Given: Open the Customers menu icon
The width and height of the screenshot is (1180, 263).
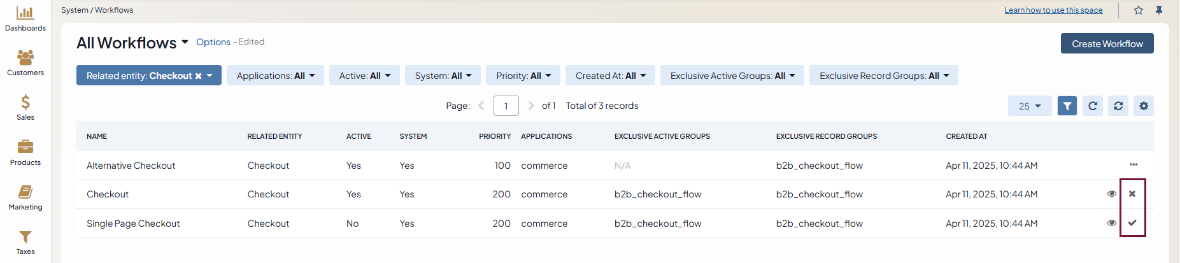Looking at the screenshot, I should [25, 58].
